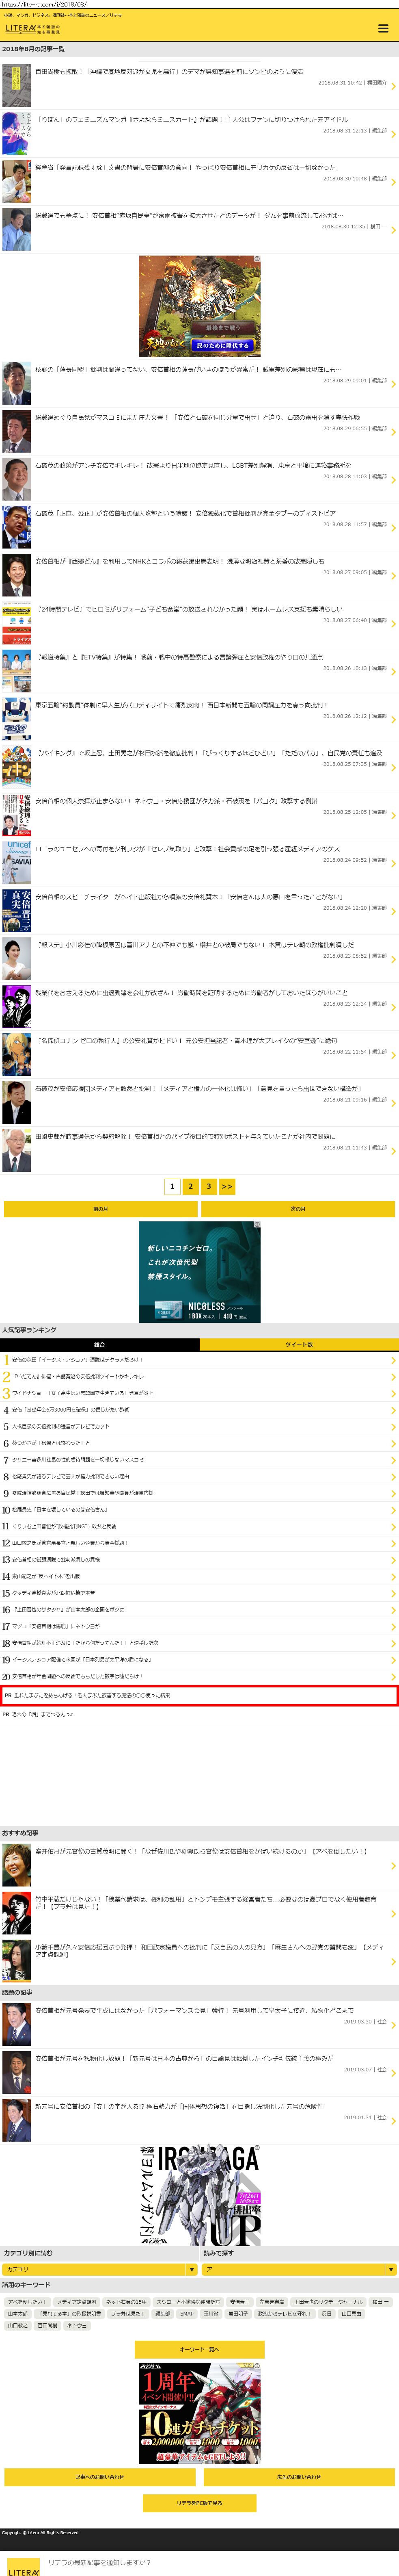Switch to 総合 ranking tab
399x2576 pixels.
99,1344
